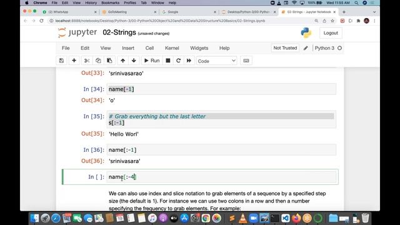400x225 pixels.
Task: Open the Widgets menu
Action: pyautogui.click(x=199, y=48)
